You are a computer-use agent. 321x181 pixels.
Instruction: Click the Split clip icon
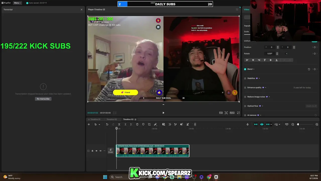click(119, 124)
